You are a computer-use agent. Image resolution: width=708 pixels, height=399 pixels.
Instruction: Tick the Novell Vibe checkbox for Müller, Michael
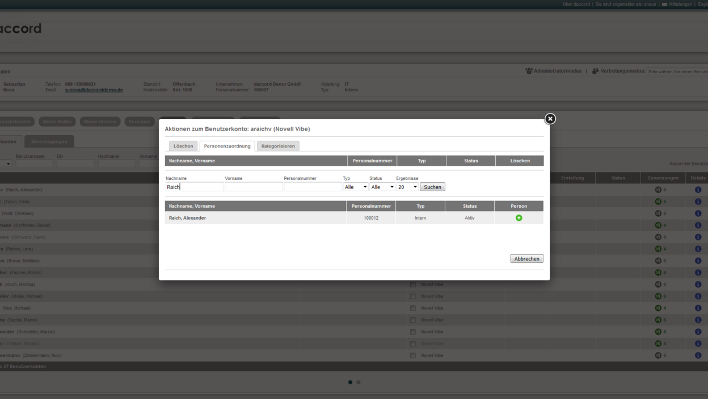point(413,296)
